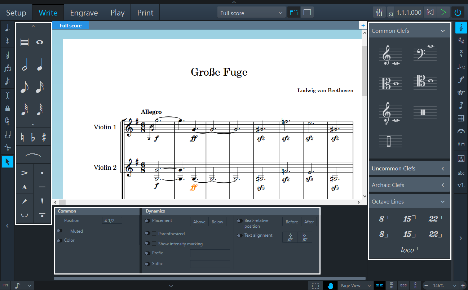Collapse the Octave Lines section
Viewport: 468px width, 290px height.
click(x=443, y=202)
